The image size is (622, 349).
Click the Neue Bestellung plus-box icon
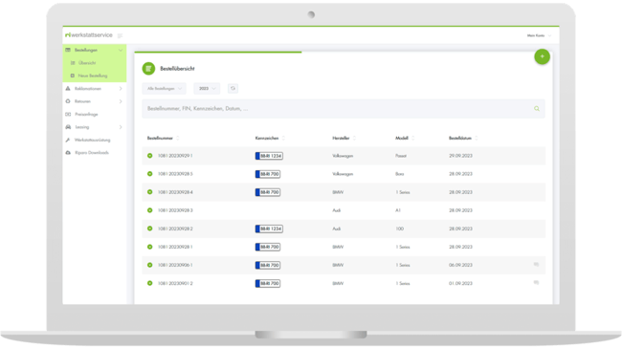73,76
